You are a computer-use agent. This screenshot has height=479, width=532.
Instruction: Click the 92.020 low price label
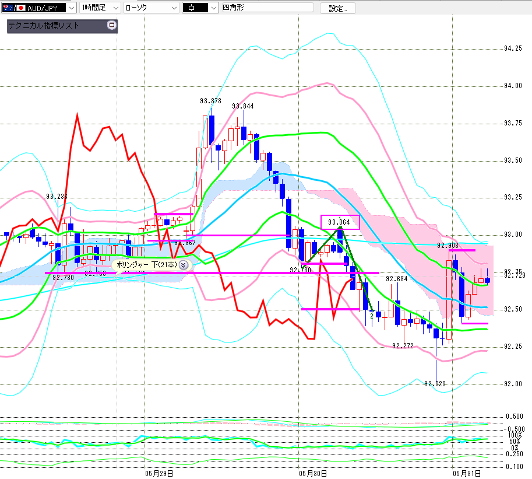(435, 384)
